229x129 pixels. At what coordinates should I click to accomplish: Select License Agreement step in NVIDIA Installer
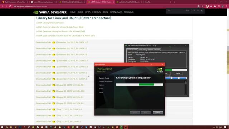point(106,81)
